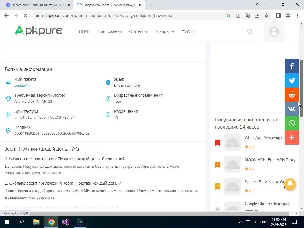This screenshot has height=228, width=304.
Task: Switch ENG input language
Action: pyautogui.click(x=264, y=222)
